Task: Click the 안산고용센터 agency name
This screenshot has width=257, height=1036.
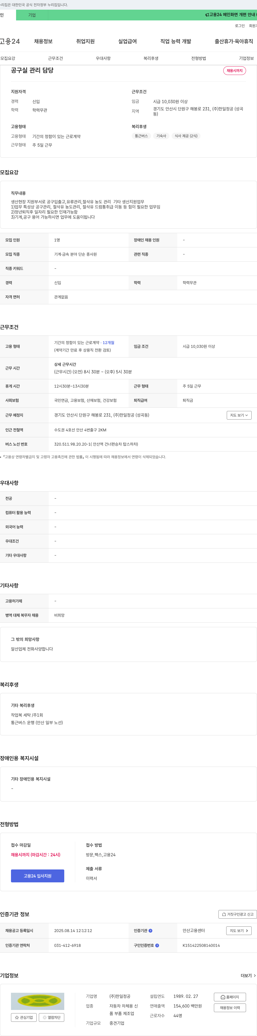Action: coord(194,931)
